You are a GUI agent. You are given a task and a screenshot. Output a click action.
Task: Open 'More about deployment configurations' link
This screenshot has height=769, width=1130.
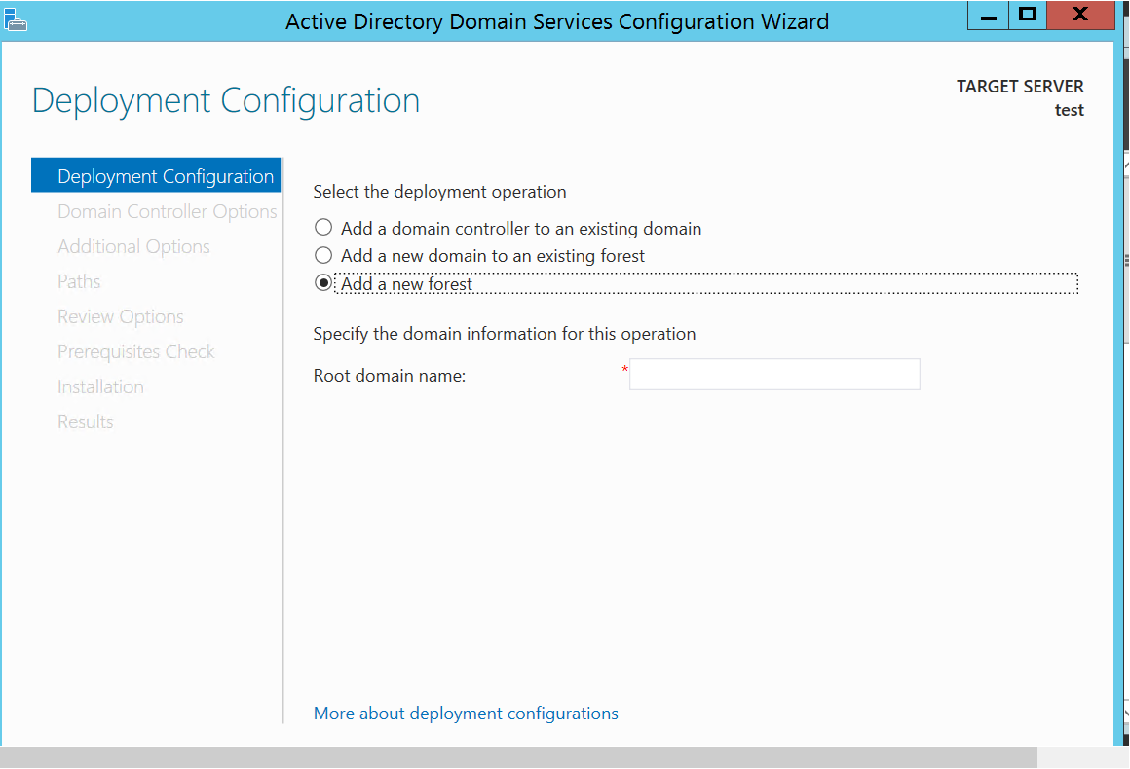(x=466, y=714)
